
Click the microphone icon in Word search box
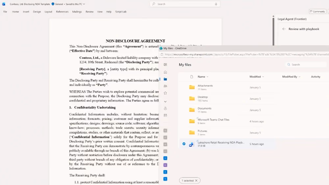(216, 4)
